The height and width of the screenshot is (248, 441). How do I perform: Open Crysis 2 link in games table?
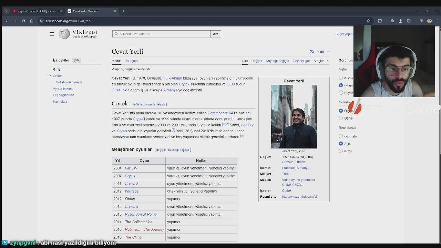tap(131, 184)
